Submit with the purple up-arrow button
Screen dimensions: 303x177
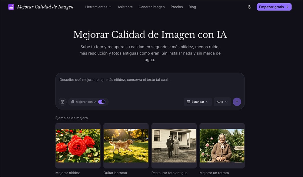click(x=237, y=102)
